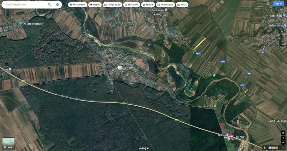Click the Motel Azur pink lodging pin
Viewport: 287px width, 151px height.
click(232, 137)
